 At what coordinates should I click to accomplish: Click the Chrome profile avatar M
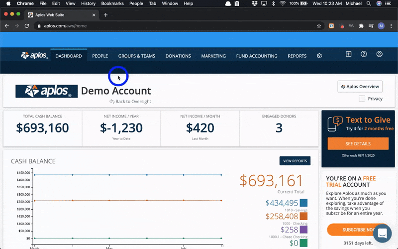[381, 26]
